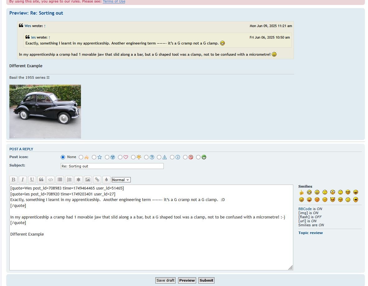The width and height of the screenshot is (368, 286).
Task: Insert the dizzy rolling-eyes smiley
Action: click(x=340, y=200)
